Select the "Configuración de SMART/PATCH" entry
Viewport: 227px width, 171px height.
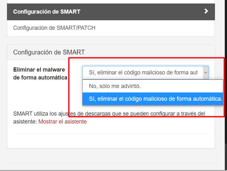tap(54, 28)
